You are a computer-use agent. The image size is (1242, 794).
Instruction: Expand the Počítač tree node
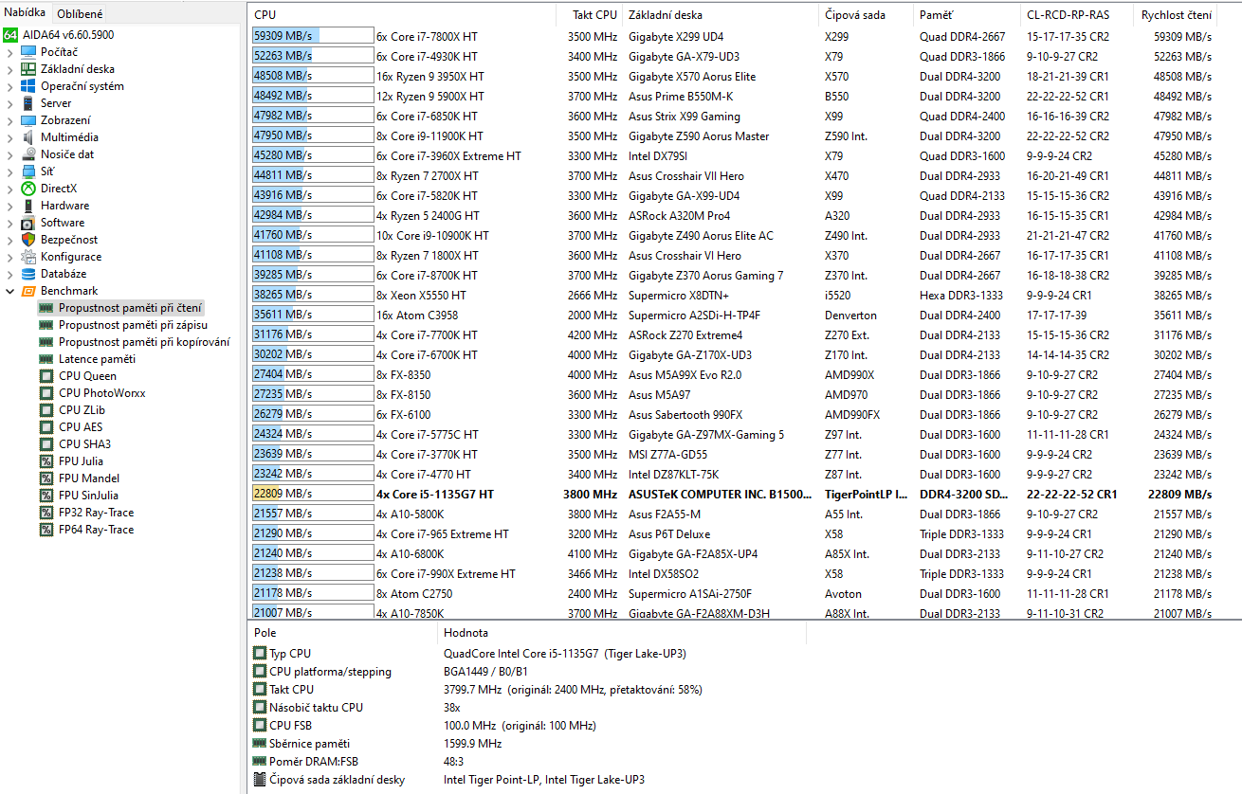coord(10,51)
